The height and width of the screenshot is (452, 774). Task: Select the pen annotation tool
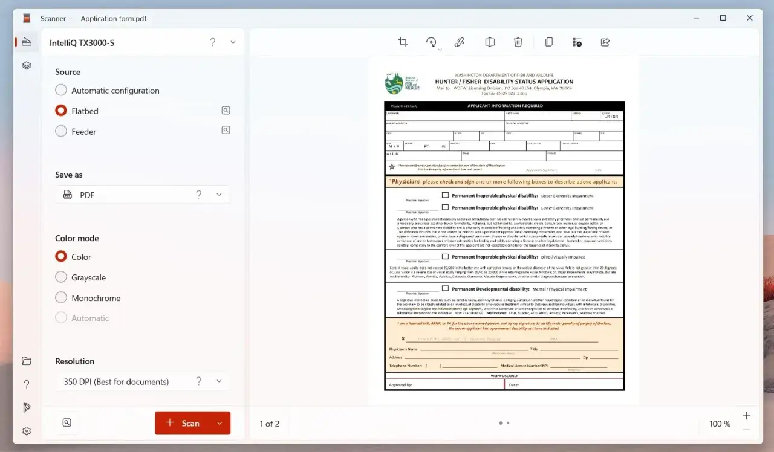point(459,42)
